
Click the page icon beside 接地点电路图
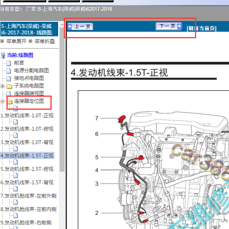point(9,78)
